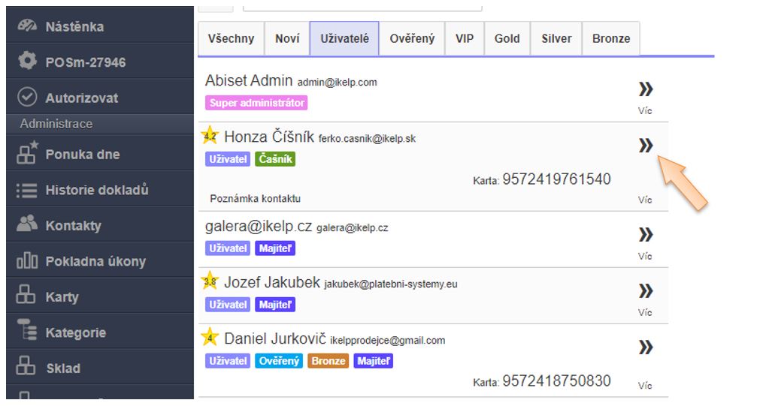Click the Historie dokladů list icon
Viewport: 769px width, 406px height.
[27, 190]
